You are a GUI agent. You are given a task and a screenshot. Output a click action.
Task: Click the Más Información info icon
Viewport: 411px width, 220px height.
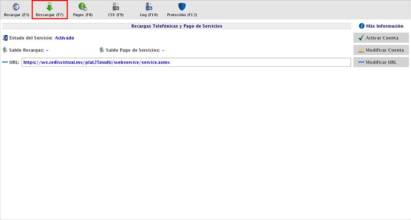tap(362, 26)
